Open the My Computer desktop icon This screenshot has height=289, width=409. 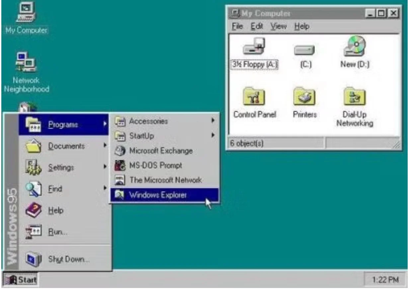pyautogui.click(x=26, y=12)
